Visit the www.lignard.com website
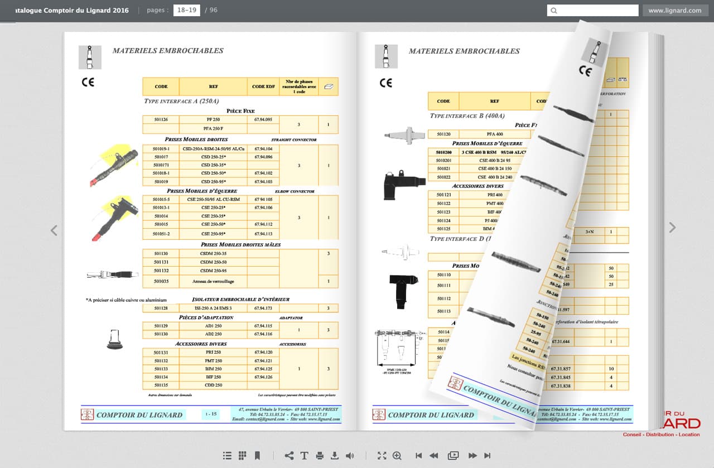 coord(675,9)
